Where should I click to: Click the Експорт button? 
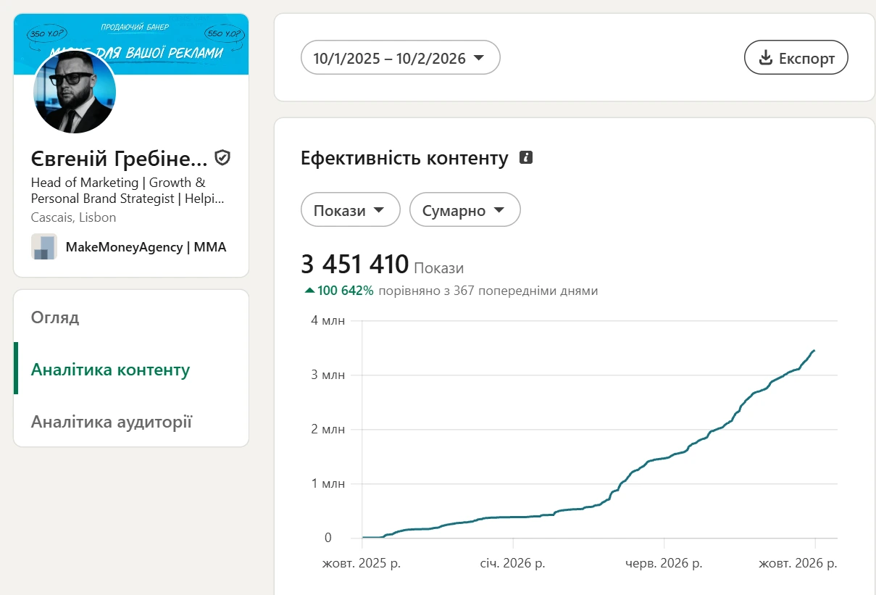[796, 58]
